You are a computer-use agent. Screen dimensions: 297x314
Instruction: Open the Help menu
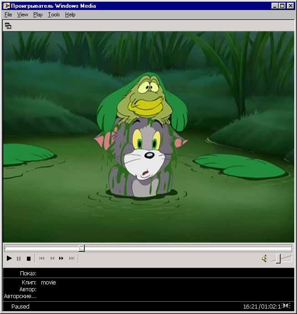click(x=70, y=15)
